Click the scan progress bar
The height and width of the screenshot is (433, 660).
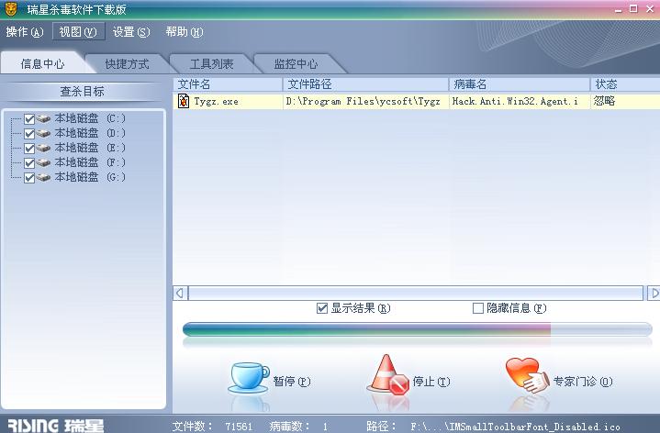click(x=417, y=329)
